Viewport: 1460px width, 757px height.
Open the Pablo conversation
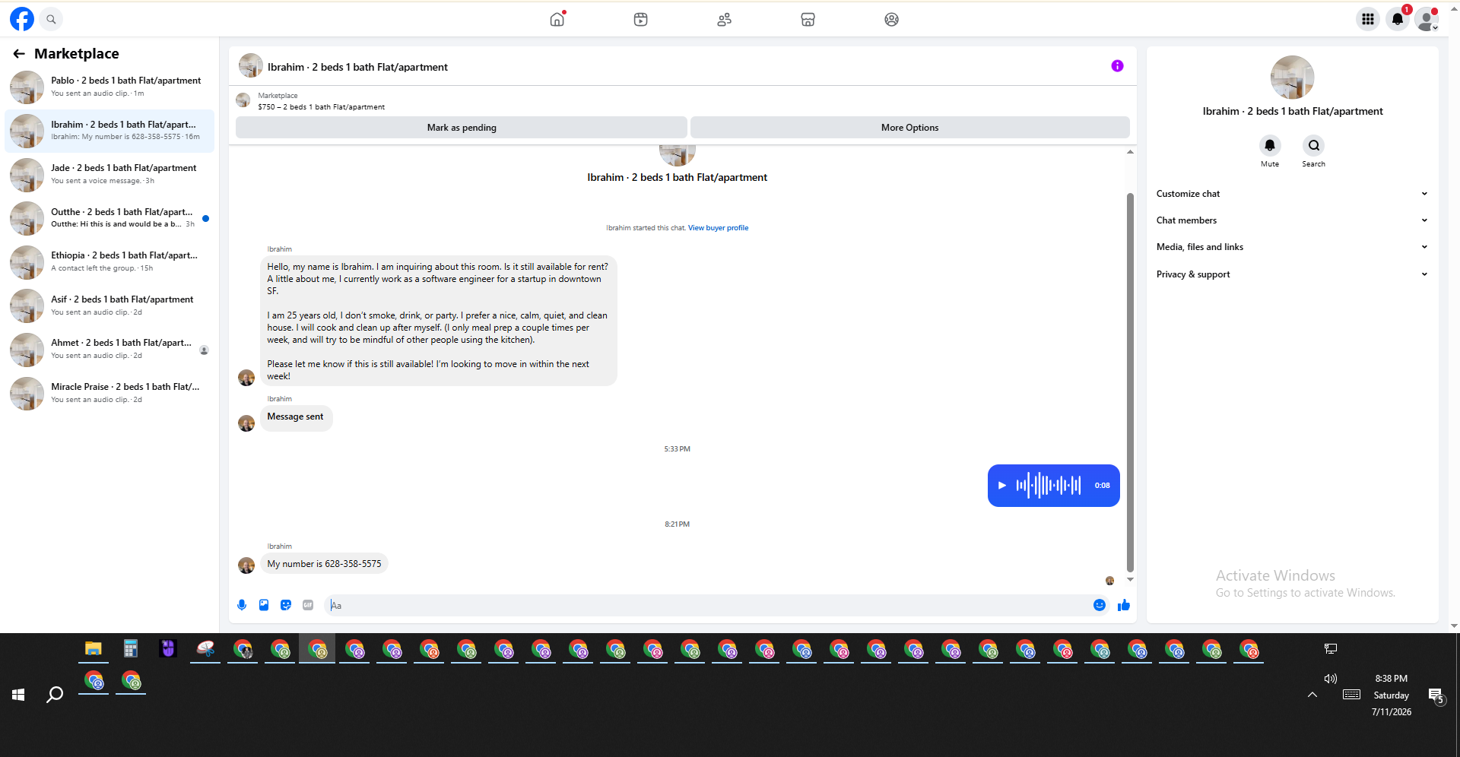(x=109, y=87)
